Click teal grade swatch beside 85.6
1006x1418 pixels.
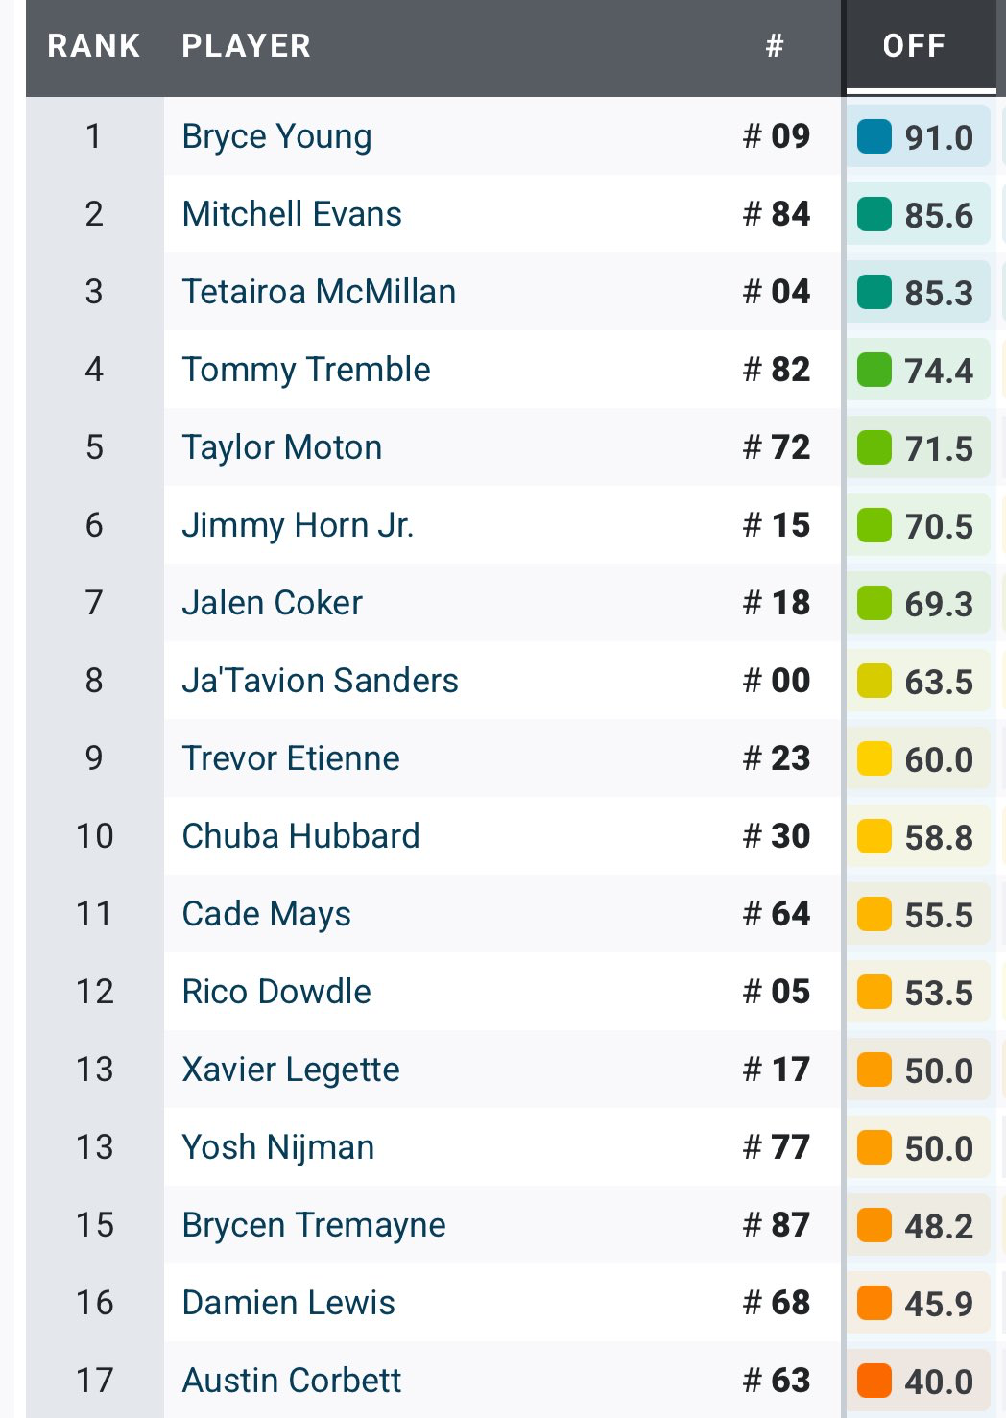tap(874, 215)
